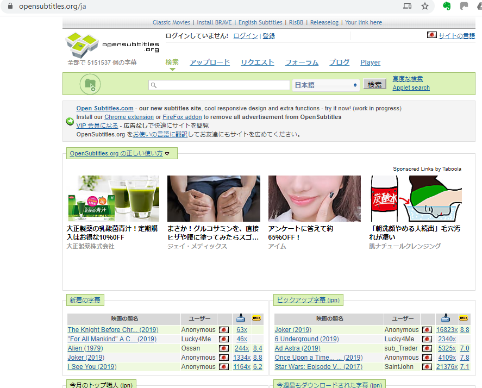Click flag icon in Joker row of pickup table
The height and width of the screenshot is (388, 482).
click(427, 330)
